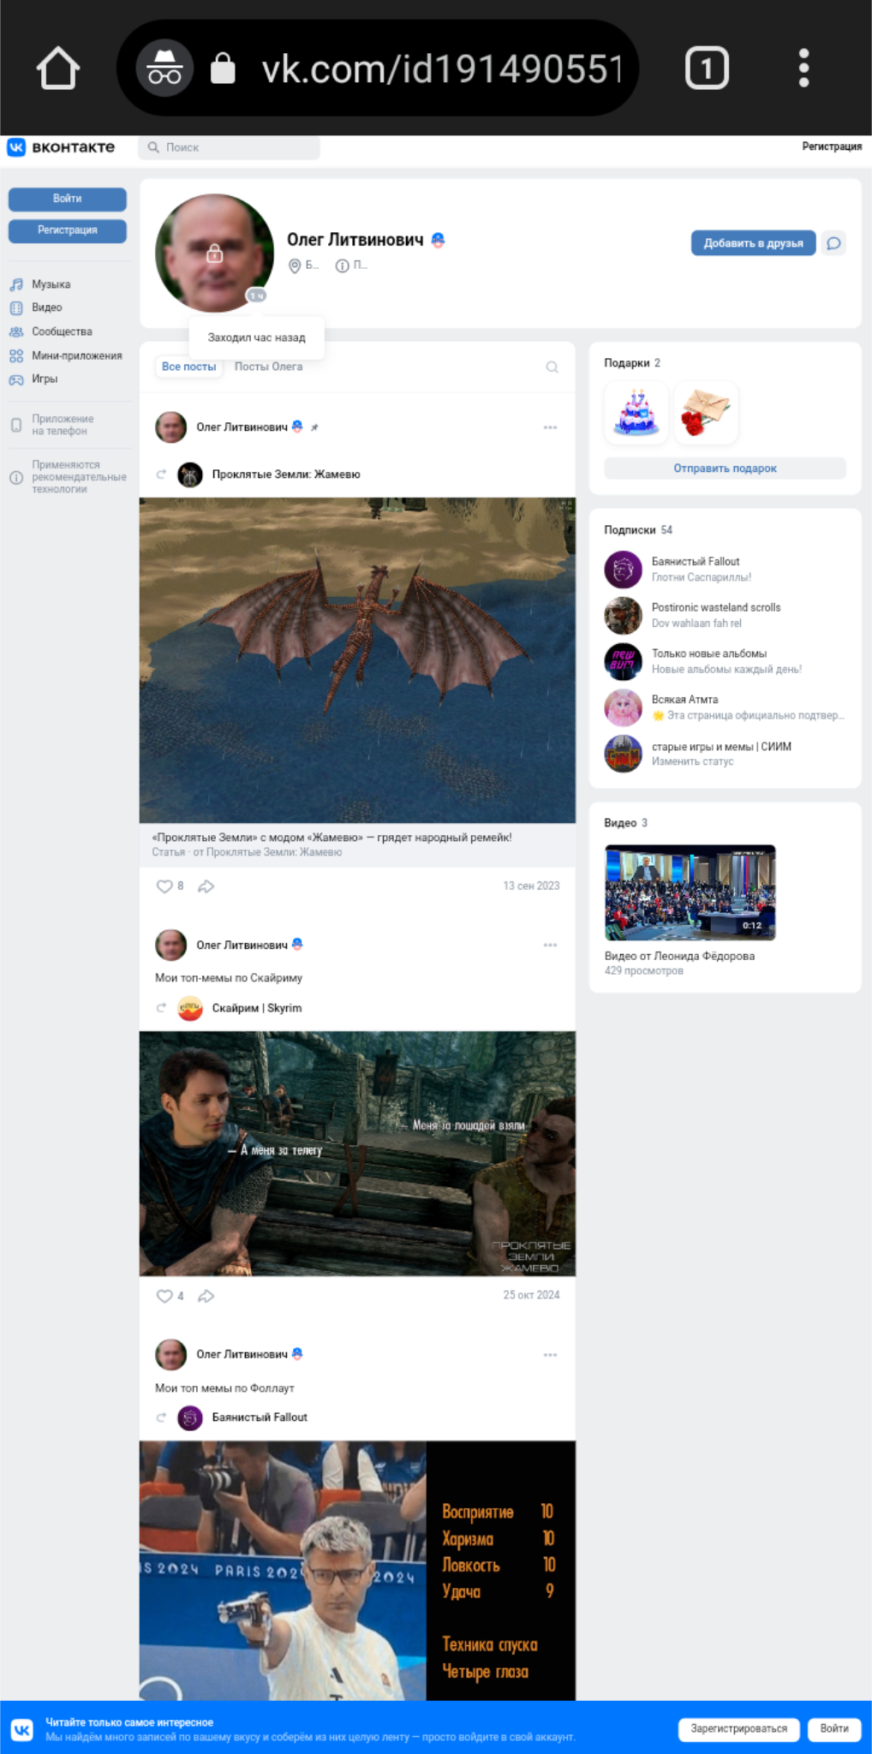Select the Все посты tab

tap(188, 367)
